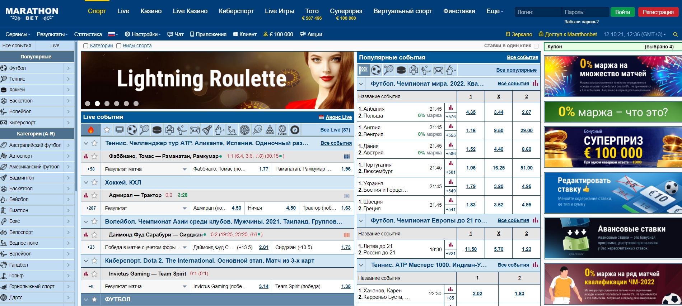Viewport: 682px width, 306px height.
Task: Open Виртуальный спорт in top navigation
Action: pyautogui.click(x=403, y=11)
